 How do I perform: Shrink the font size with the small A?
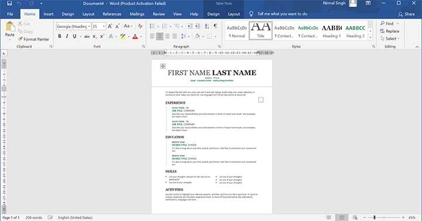coord(117,26)
